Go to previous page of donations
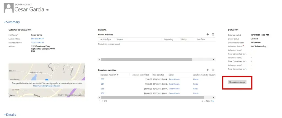 pos(205,101)
